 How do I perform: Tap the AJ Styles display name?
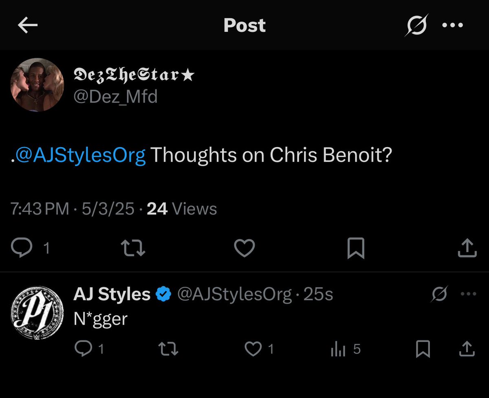coord(112,294)
